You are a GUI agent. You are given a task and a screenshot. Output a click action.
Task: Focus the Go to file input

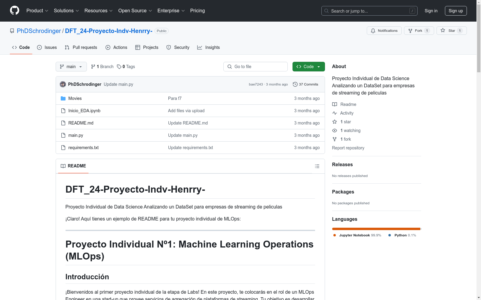tap(256, 67)
